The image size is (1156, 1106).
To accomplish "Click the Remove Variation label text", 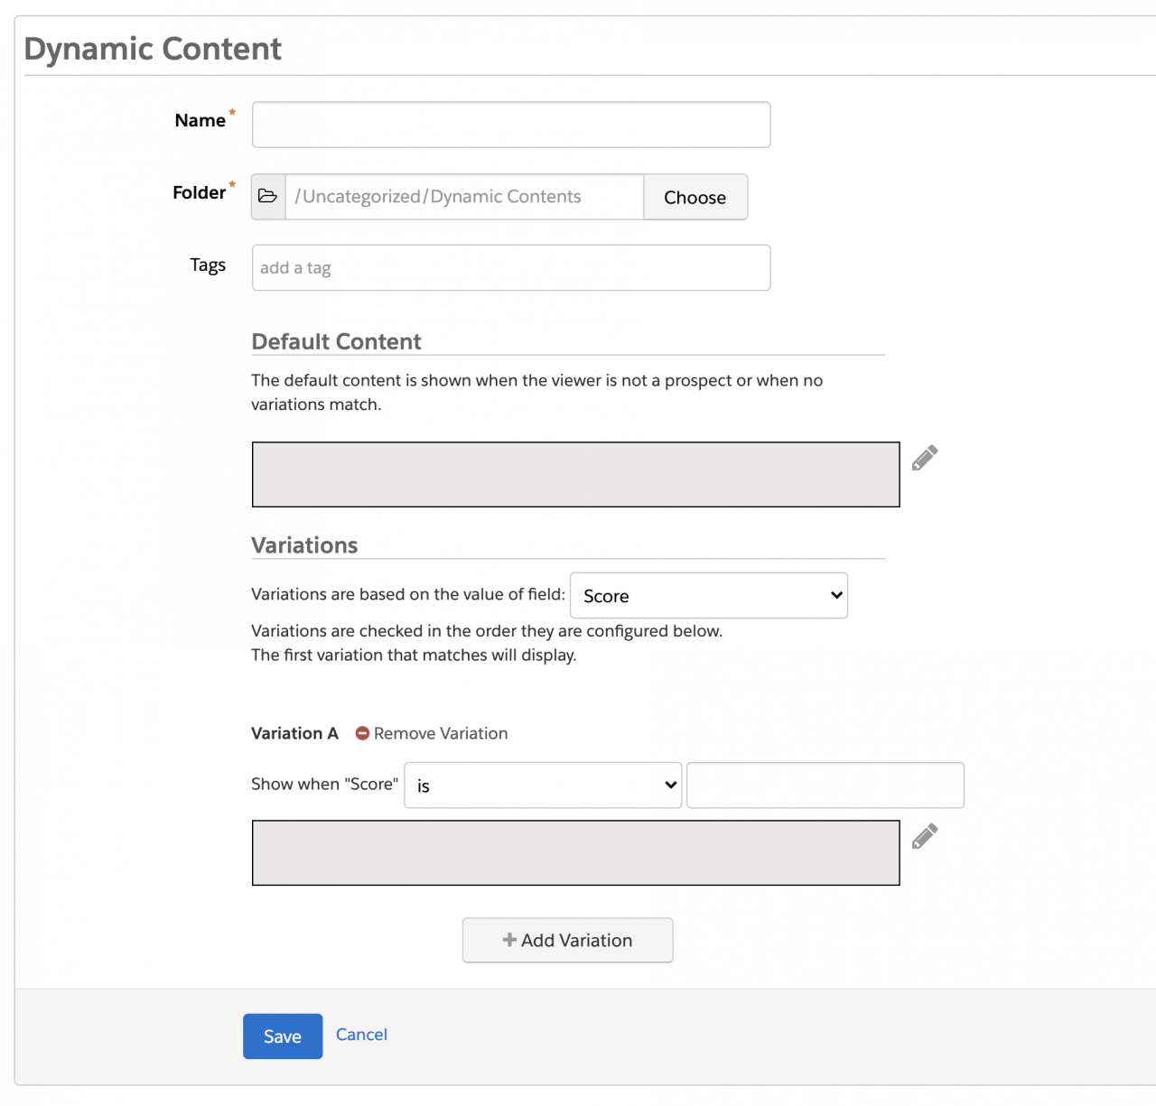I will [x=442, y=733].
